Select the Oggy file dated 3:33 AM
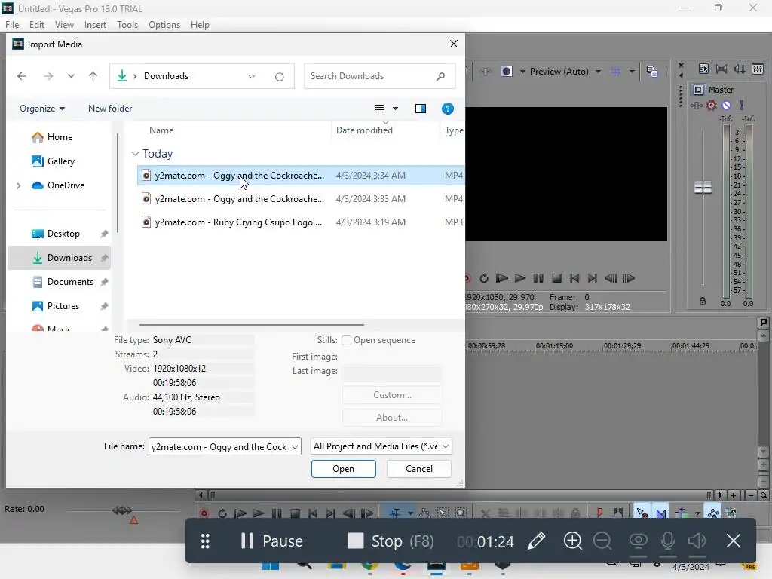The image size is (772, 579). (x=300, y=199)
